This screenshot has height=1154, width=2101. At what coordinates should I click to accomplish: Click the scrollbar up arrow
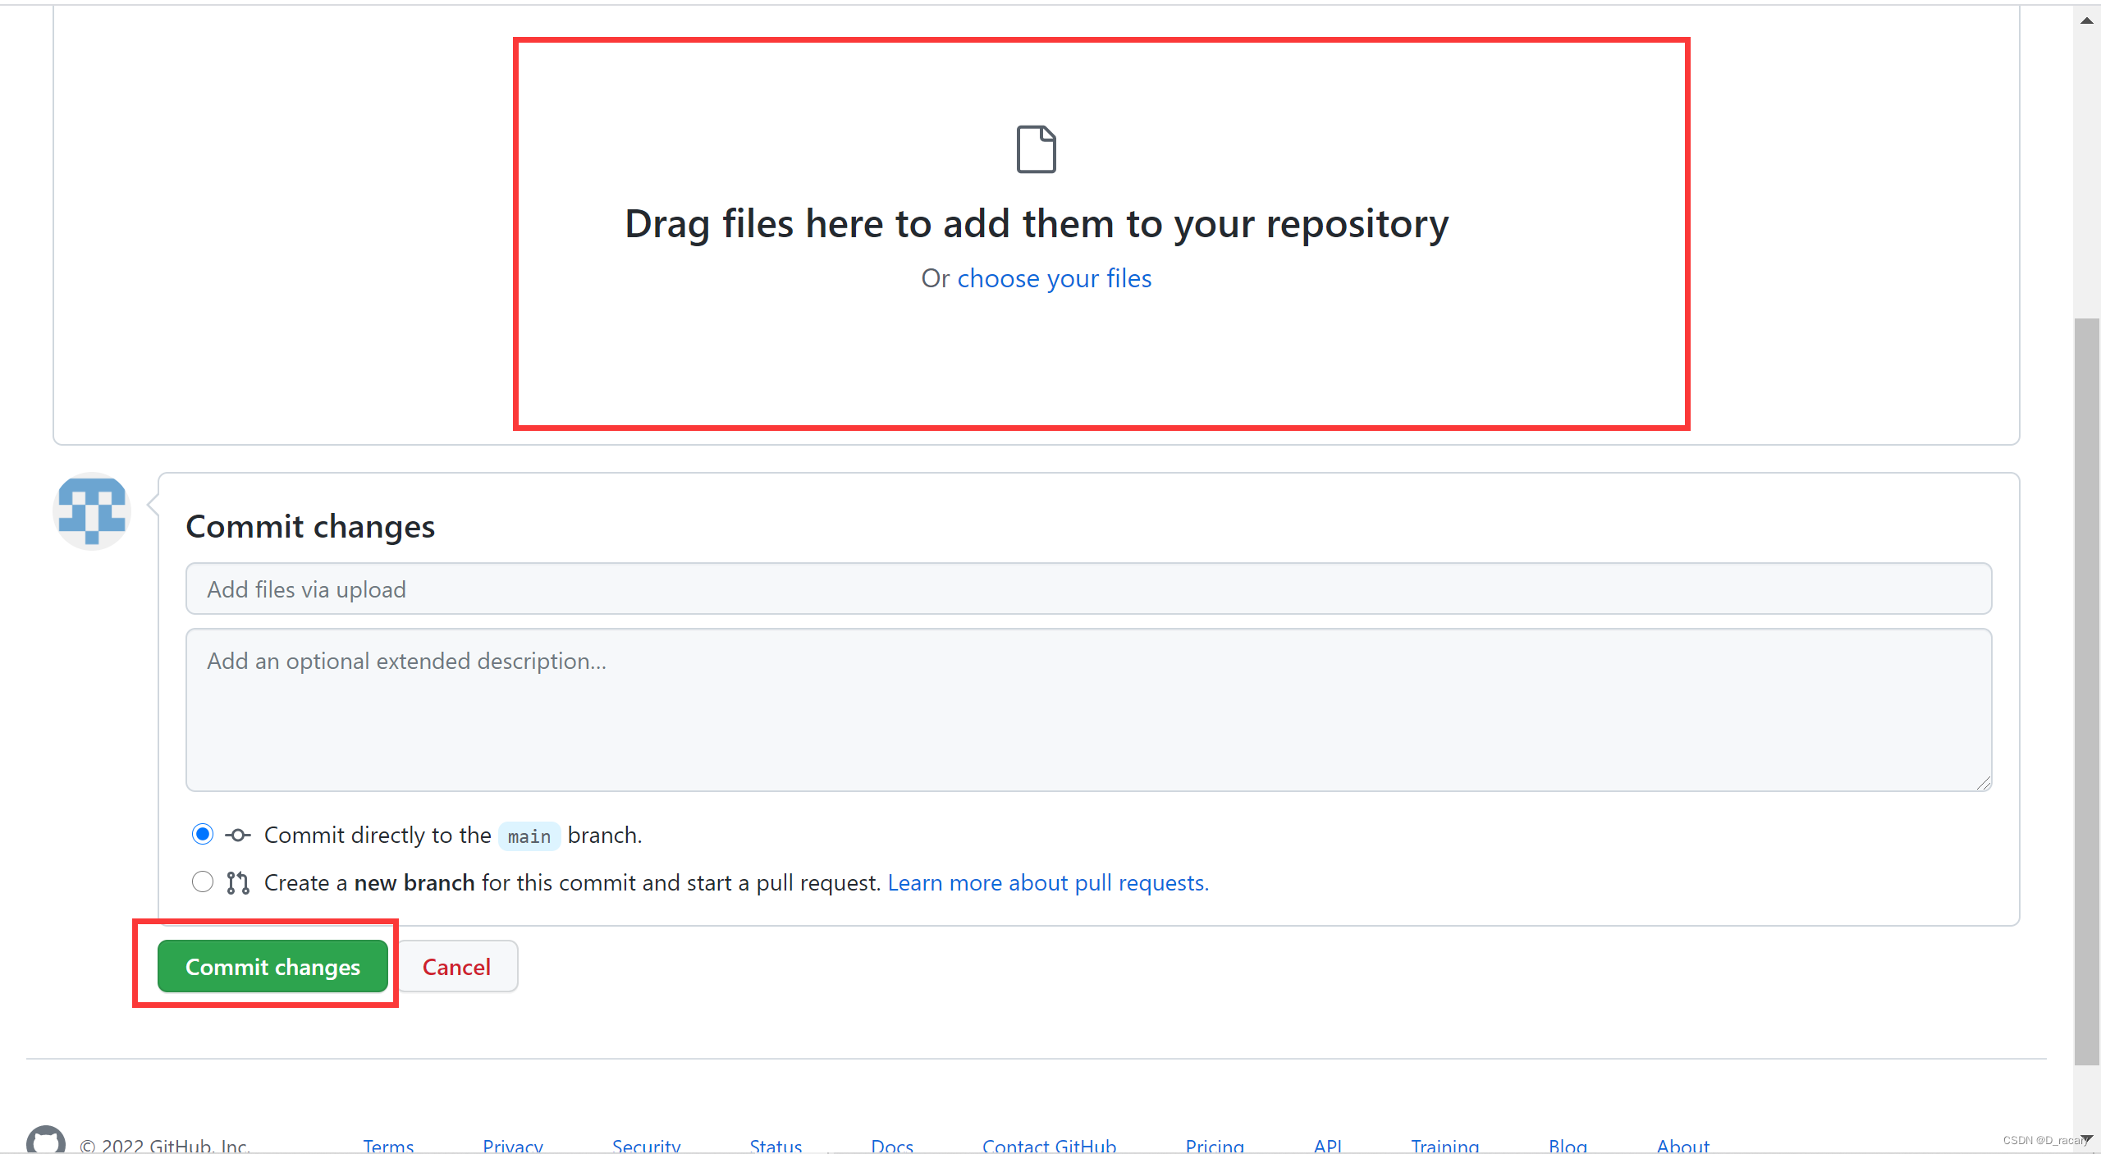coord(2086,20)
